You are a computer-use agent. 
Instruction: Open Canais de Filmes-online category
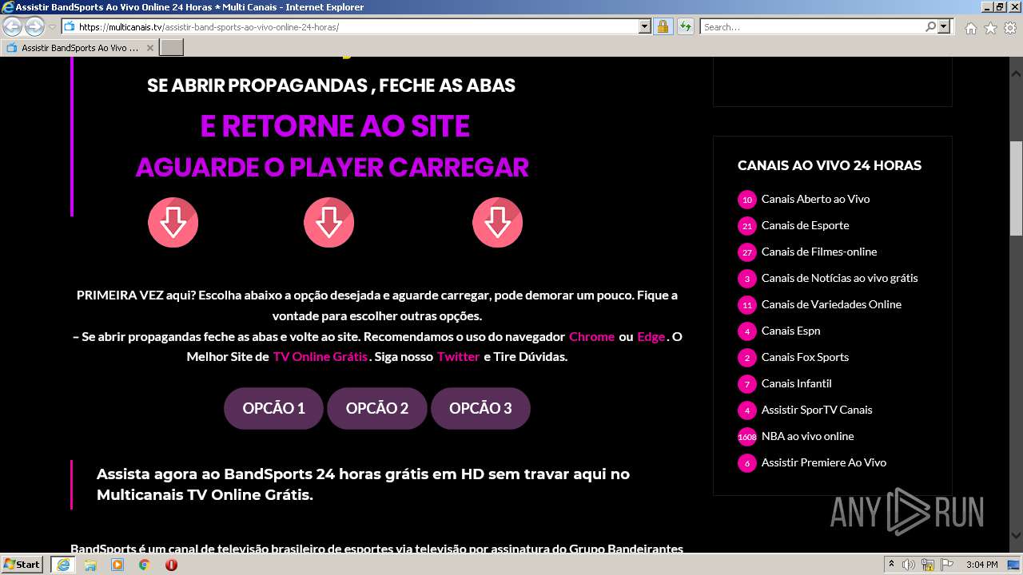[819, 252]
